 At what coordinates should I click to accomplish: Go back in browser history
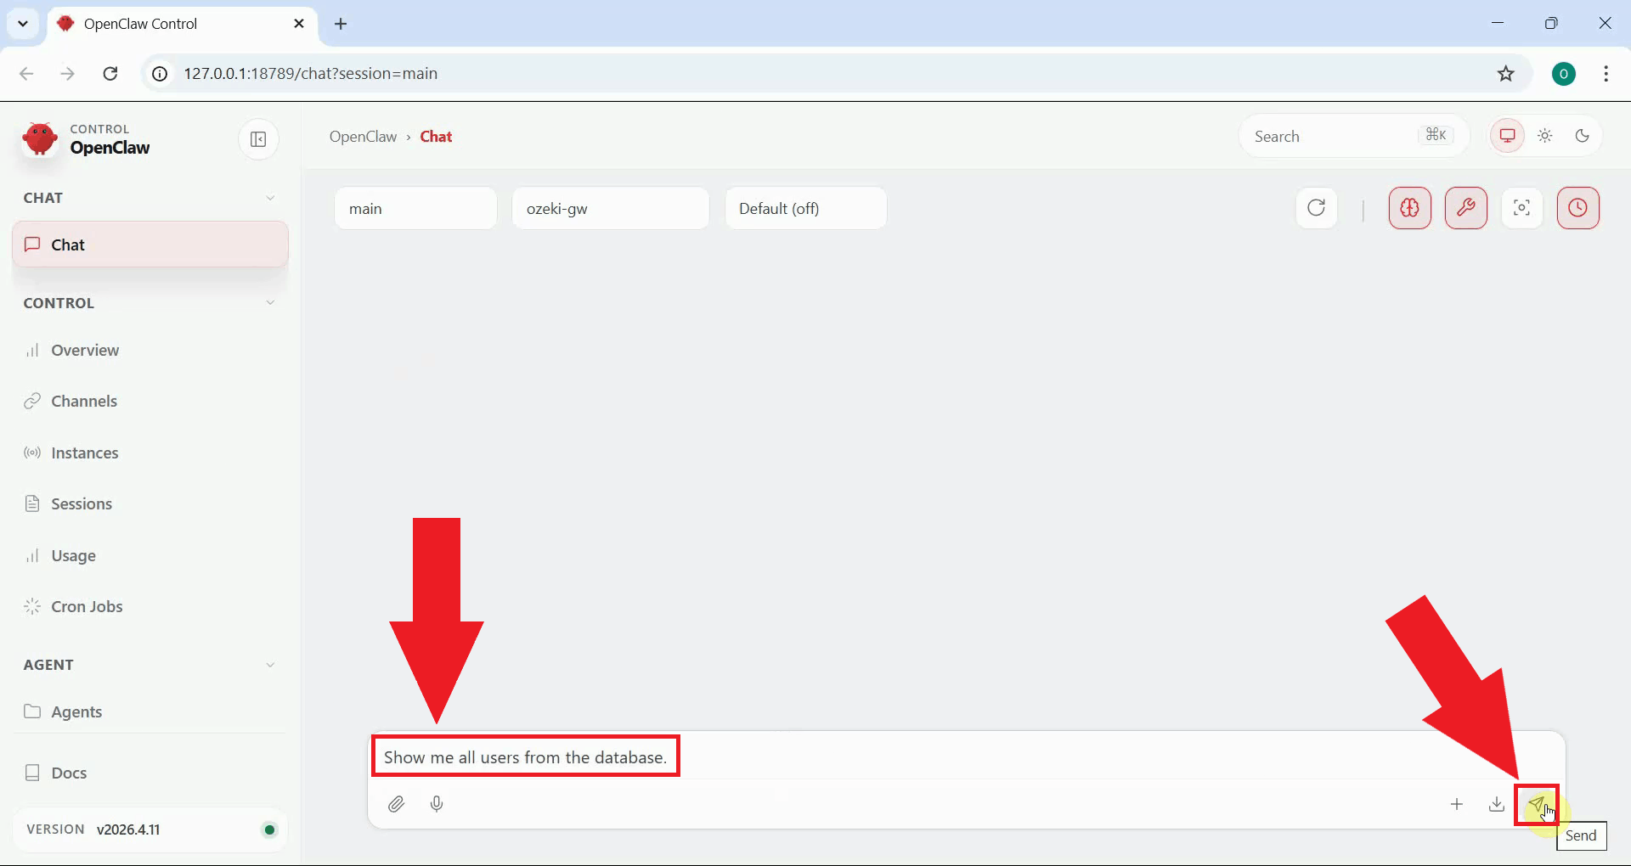point(26,74)
